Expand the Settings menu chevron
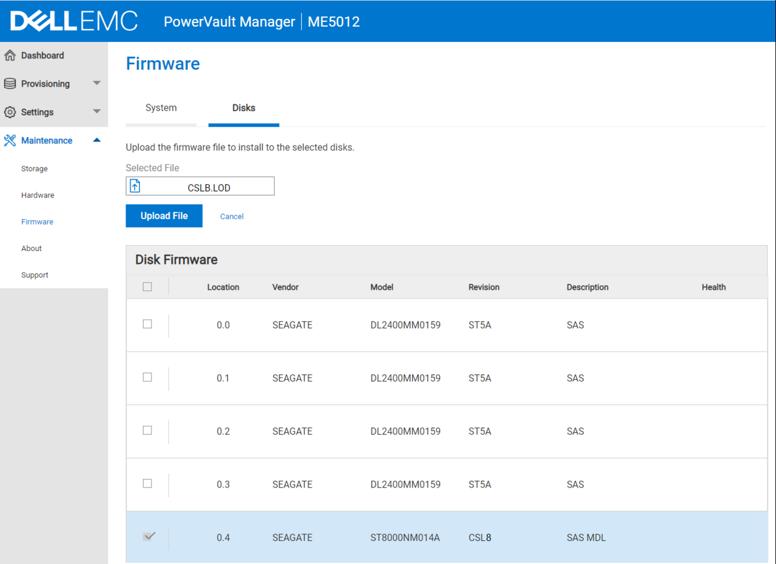The height and width of the screenshot is (564, 776). coord(96,112)
